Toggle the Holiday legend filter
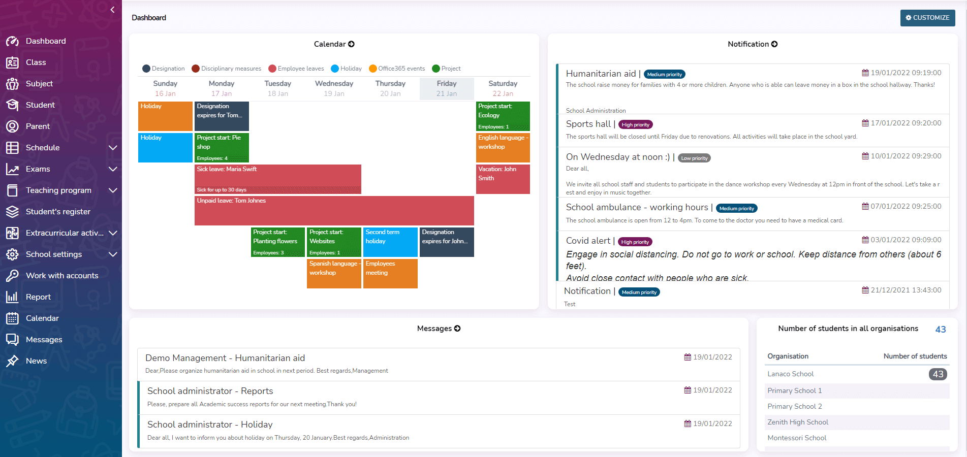967x457 pixels. point(346,69)
